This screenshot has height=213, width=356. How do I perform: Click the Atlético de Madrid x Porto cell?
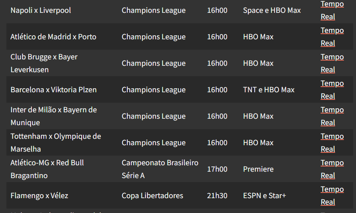pos(53,37)
